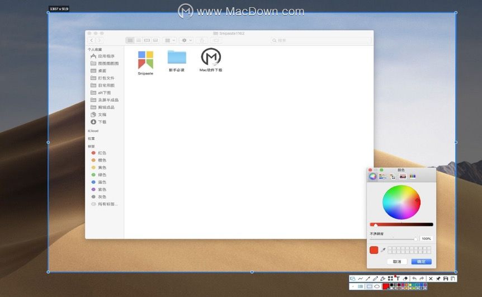Click the undo arrow in Snipaste toolbar

(x=414, y=279)
